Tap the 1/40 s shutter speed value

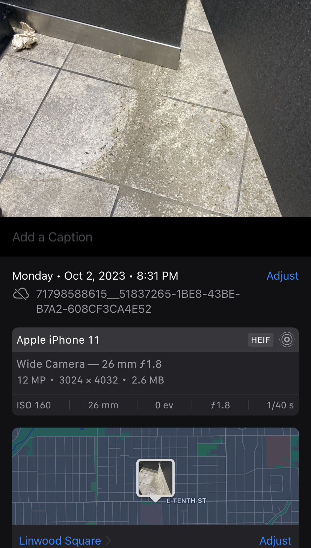pos(280,405)
